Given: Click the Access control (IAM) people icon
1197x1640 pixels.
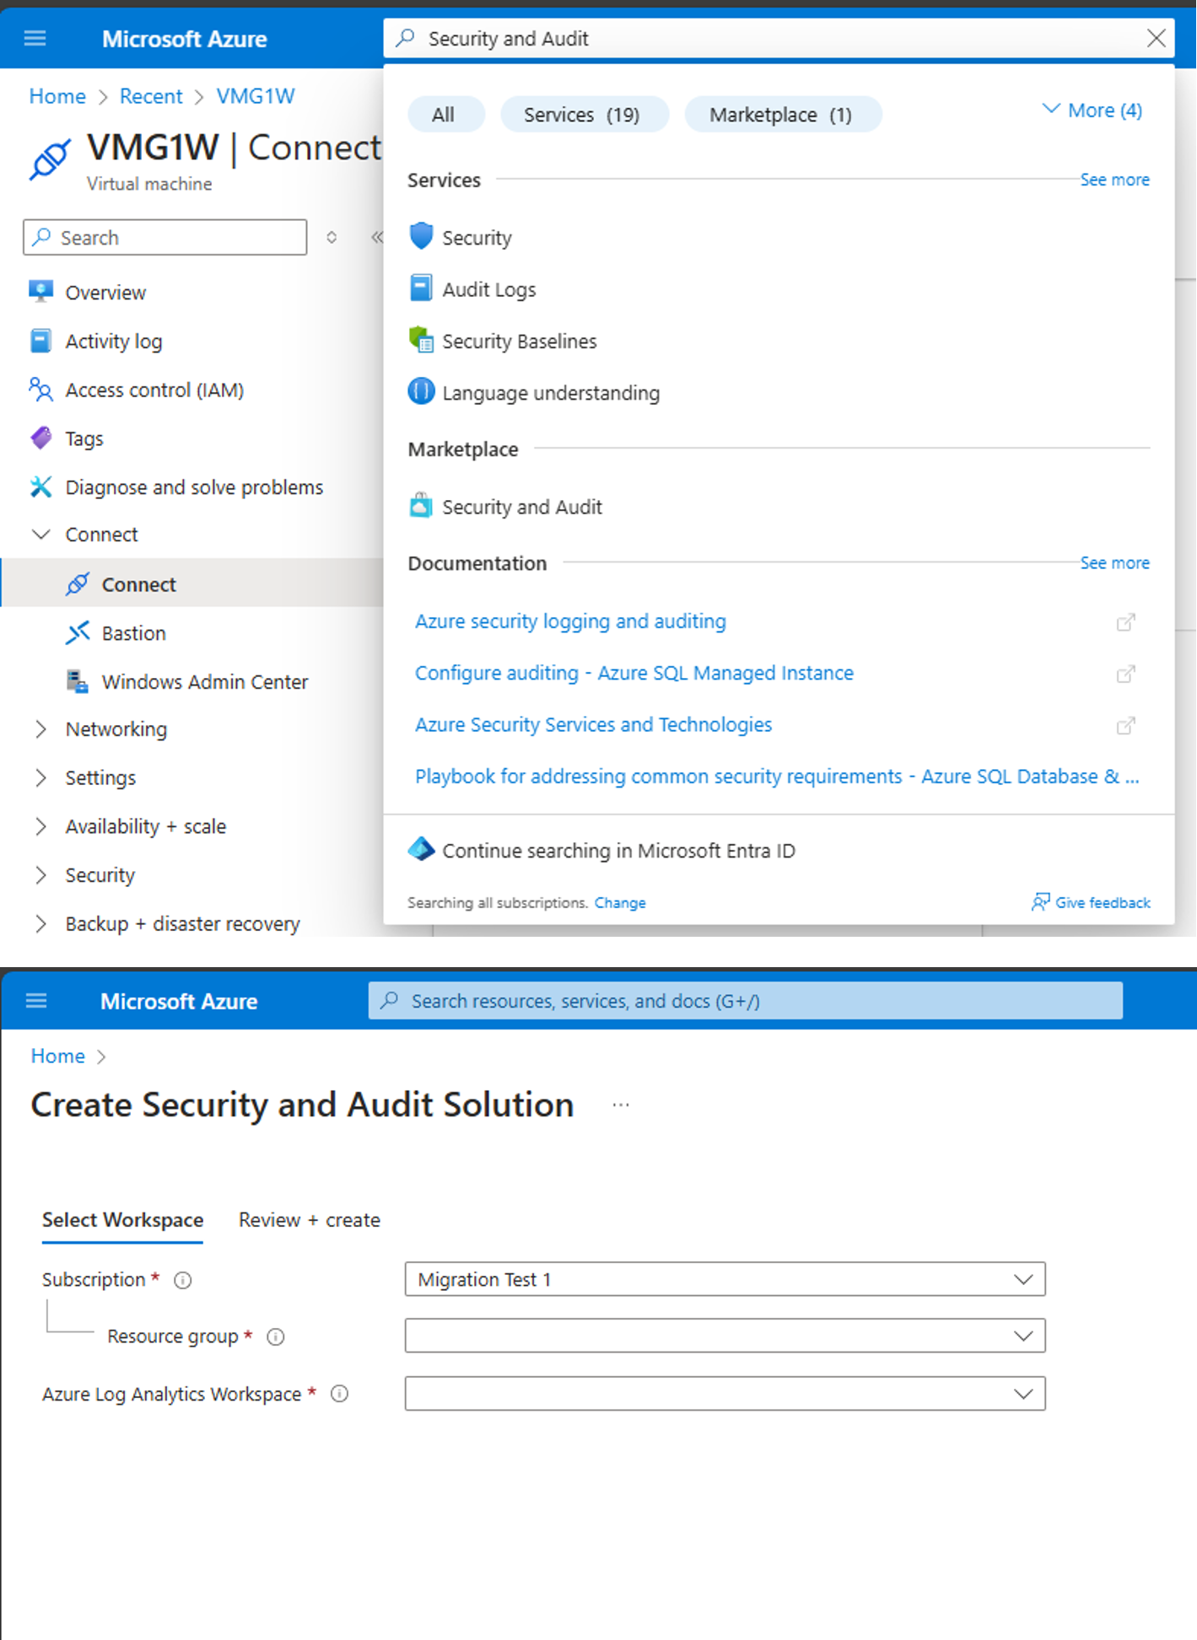Looking at the screenshot, I should click(x=40, y=390).
